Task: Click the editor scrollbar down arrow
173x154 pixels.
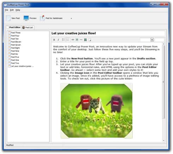Action: coord(163,141)
